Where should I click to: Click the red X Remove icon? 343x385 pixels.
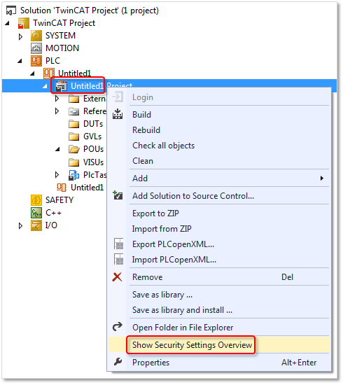pyautogui.click(x=118, y=277)
